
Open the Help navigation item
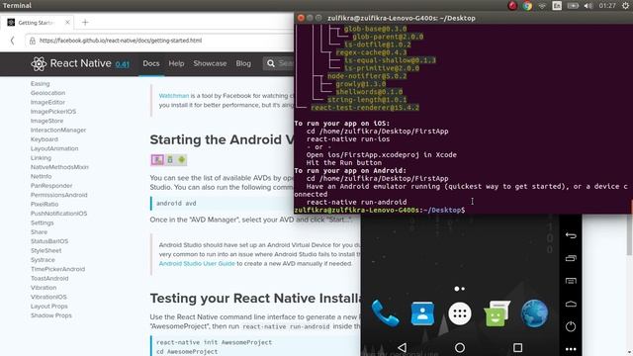click(x=176, y=63)
